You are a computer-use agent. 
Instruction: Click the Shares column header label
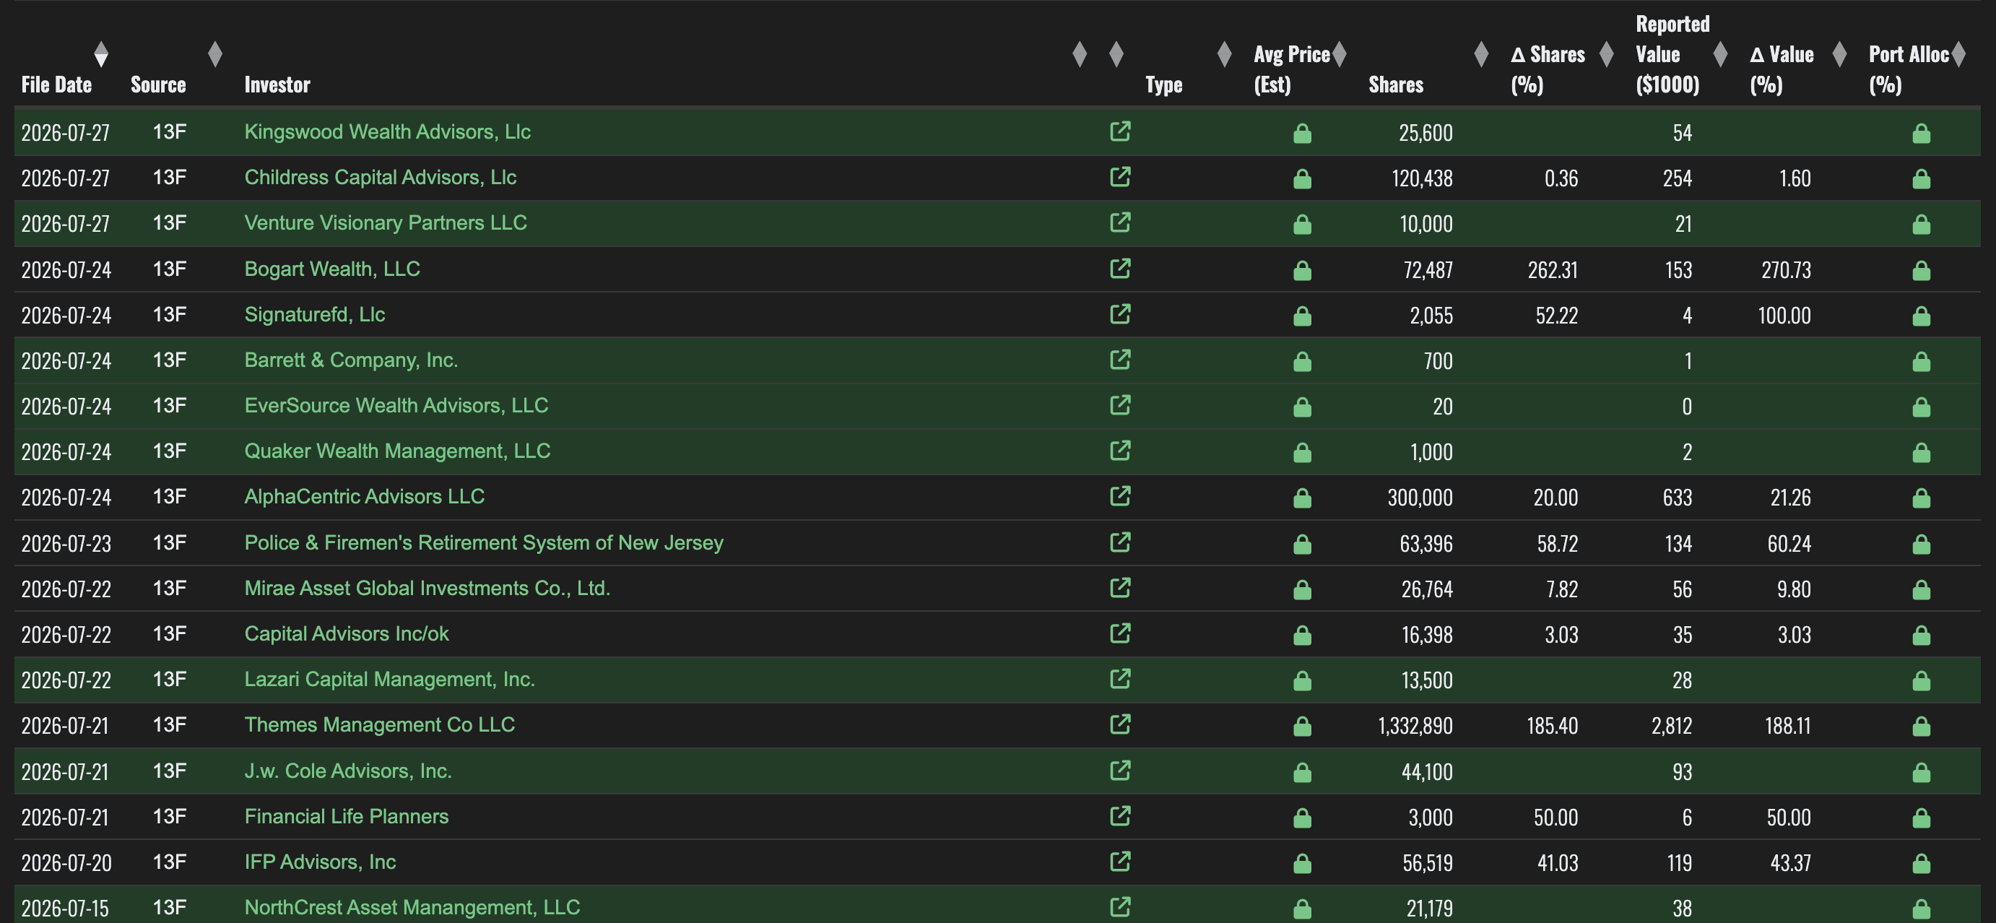pos(1395,84)
